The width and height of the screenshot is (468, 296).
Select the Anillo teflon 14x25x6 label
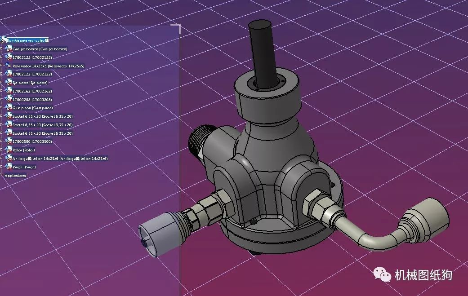(60, 158)
